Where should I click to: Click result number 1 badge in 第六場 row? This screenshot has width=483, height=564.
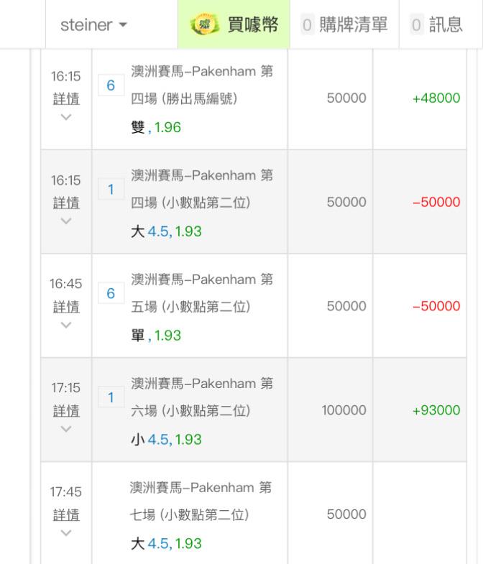tap(111, 397)
